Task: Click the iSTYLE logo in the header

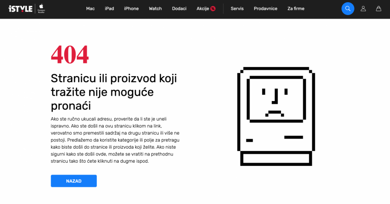Action: 20,9
